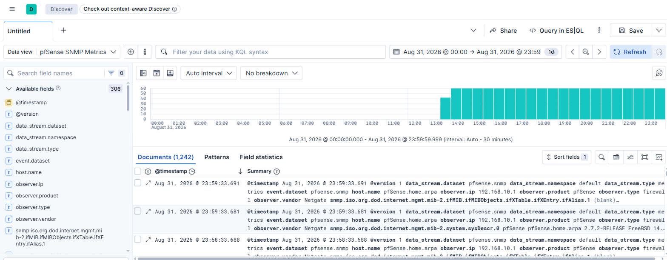Add a filter with the plus icon
This screenshot has height=260, width=667.
131,52
